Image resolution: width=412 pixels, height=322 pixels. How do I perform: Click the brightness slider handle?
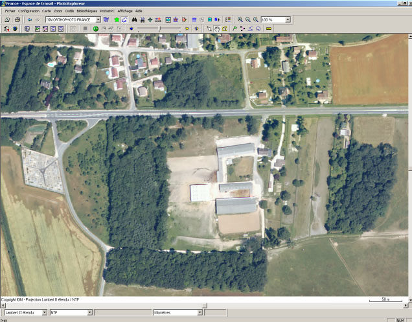pos(159,29)
